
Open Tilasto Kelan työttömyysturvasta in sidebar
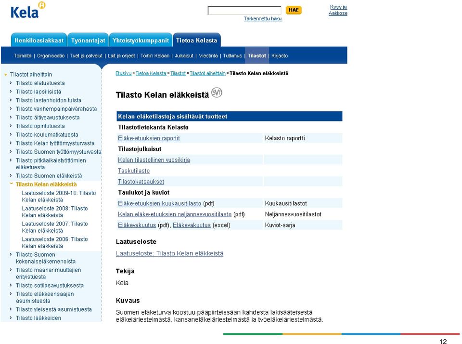55,144
